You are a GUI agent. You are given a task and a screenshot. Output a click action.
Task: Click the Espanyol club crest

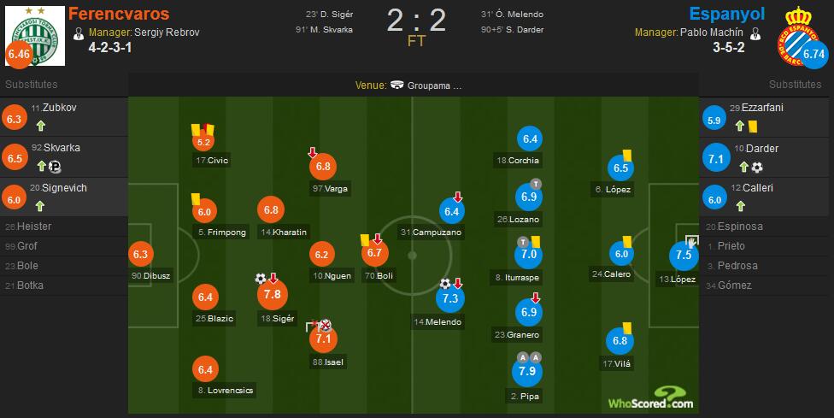tap(798, 36)
